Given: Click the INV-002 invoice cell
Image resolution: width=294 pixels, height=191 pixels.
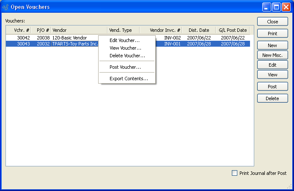Looking at the screenshot, I should point(172,38).
